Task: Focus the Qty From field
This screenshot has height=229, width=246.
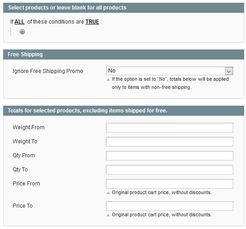Action: [x=170, y=156]
